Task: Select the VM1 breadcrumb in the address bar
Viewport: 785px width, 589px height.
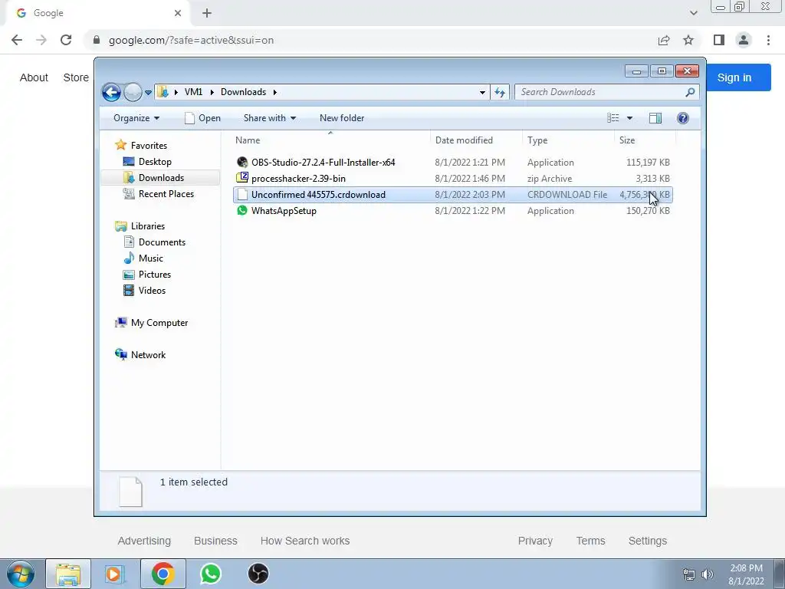Action: [x=193, y=92]
